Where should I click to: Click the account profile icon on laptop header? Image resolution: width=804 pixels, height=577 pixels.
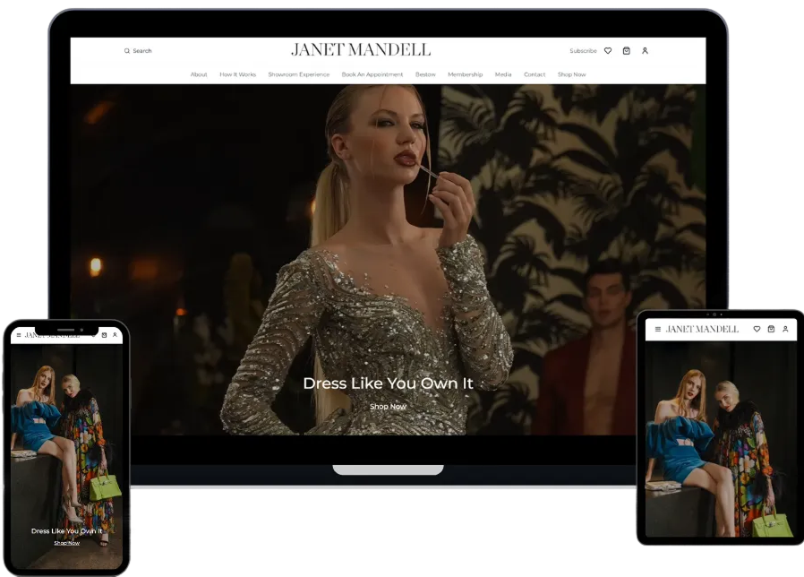(645, 51)
